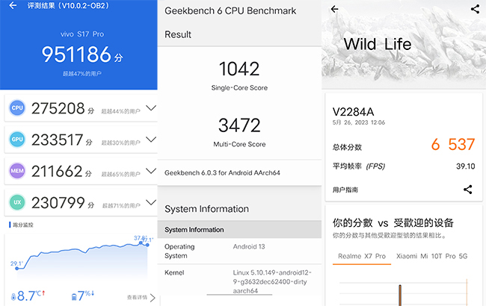Screen dimensions: 486x306
Task: Go back from the Wild Life screen
Action: (x=334, y=9)
